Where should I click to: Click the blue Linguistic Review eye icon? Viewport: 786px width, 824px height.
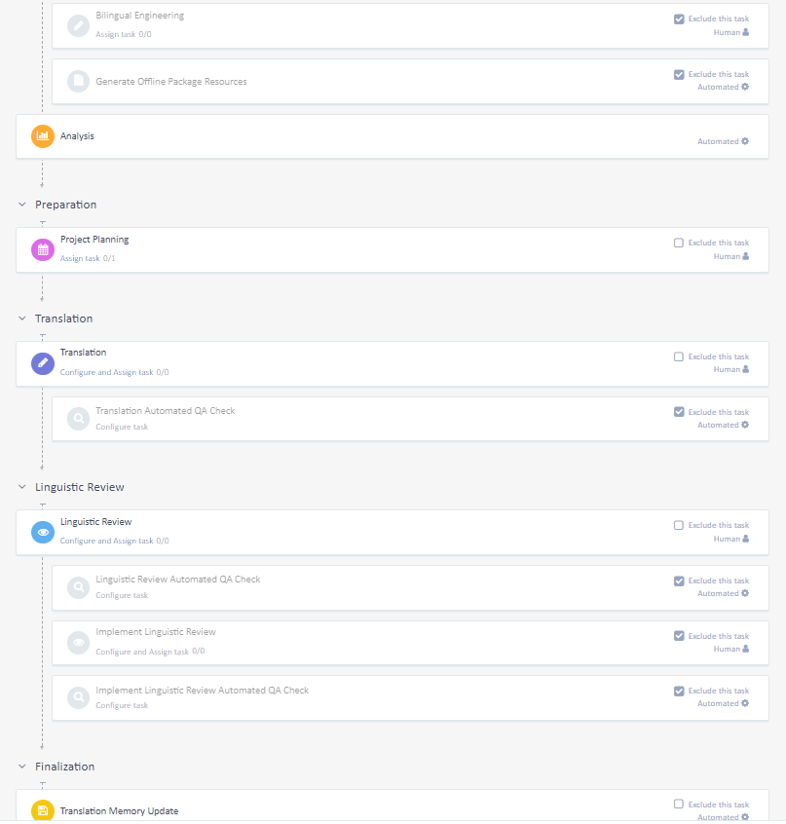43,532
